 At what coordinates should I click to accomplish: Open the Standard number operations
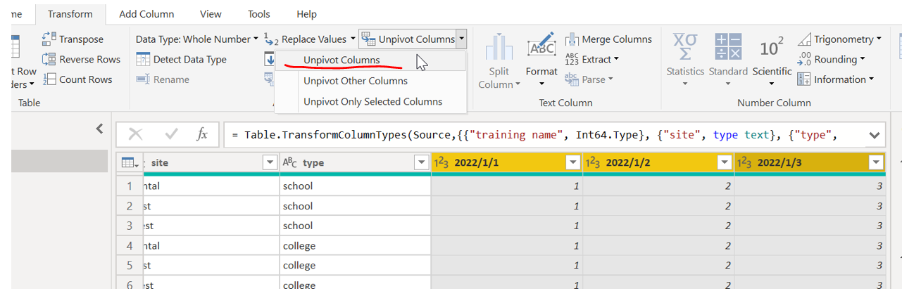click(728, 61)
